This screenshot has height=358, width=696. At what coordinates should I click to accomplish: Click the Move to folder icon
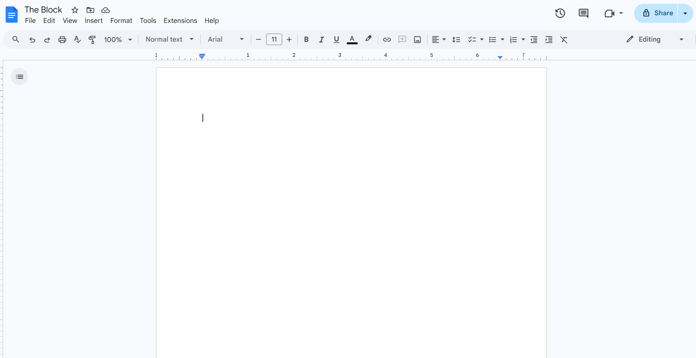click(x=90, y=10)
